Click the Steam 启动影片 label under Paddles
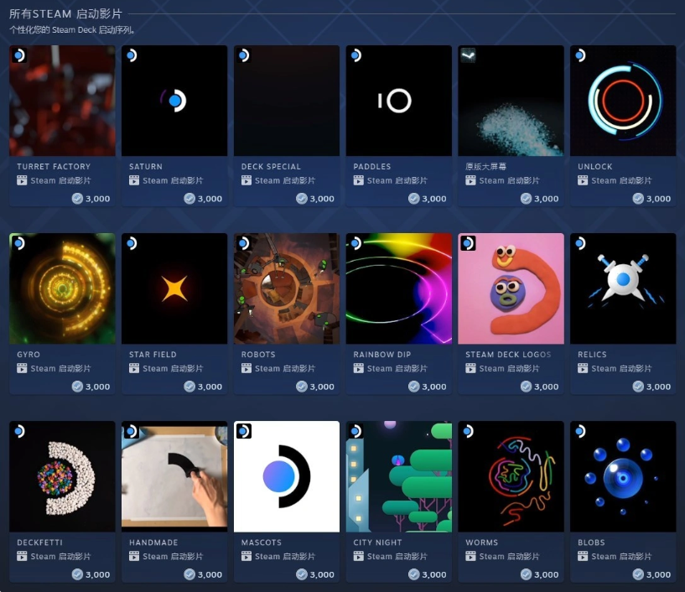This screenshot has height=592, width=685. point(397,180)
